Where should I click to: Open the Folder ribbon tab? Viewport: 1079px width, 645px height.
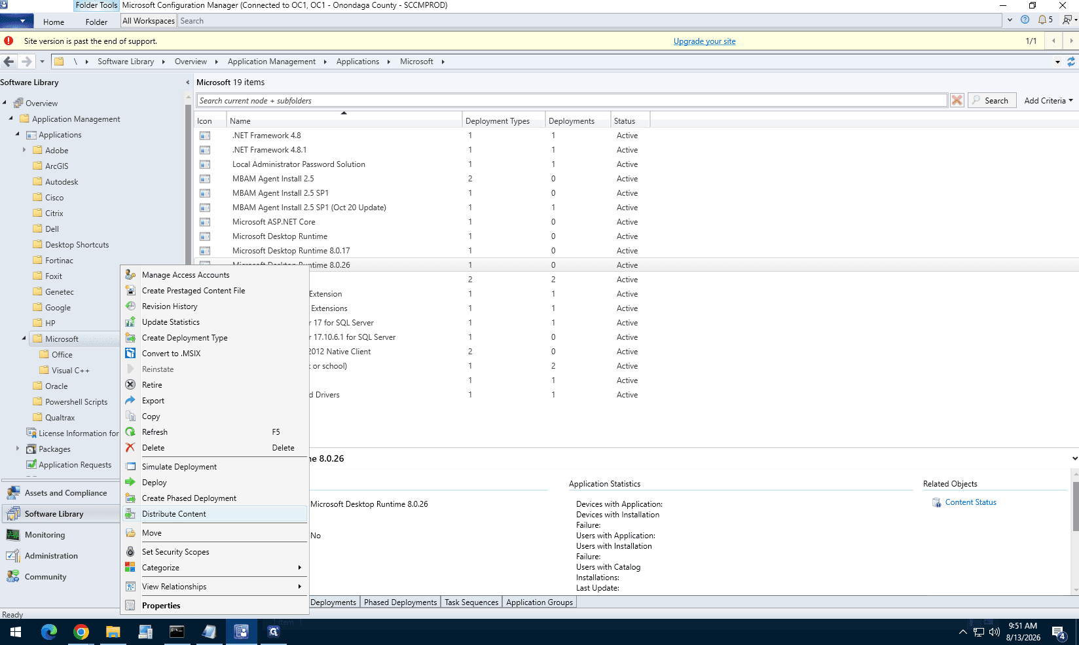[96, 22]
